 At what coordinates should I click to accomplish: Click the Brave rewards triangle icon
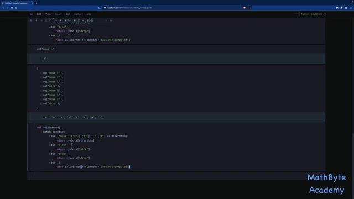coord(249,8)
